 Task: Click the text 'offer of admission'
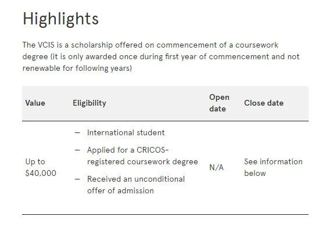(120, 191)
